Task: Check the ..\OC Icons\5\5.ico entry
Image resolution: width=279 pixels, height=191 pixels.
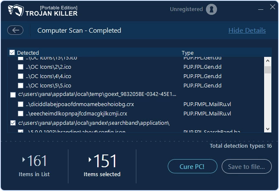Action: pyautogui.click(x=21, y=86)
